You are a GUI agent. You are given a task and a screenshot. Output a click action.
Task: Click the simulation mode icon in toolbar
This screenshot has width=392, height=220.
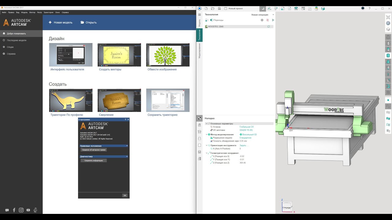(x=262, y=9)
